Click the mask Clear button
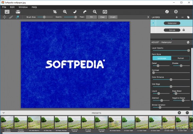Viewport: 193px width, 134px height. click(x=103, y=17)
